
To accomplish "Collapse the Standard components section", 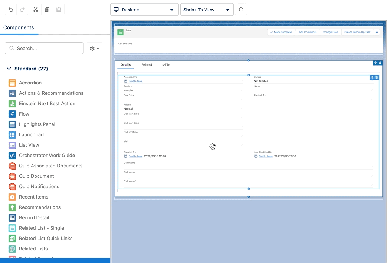I will pyautogui.click(x=9, y=69).
